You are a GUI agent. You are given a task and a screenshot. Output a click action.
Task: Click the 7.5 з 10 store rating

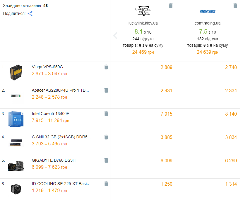[208, 32]
